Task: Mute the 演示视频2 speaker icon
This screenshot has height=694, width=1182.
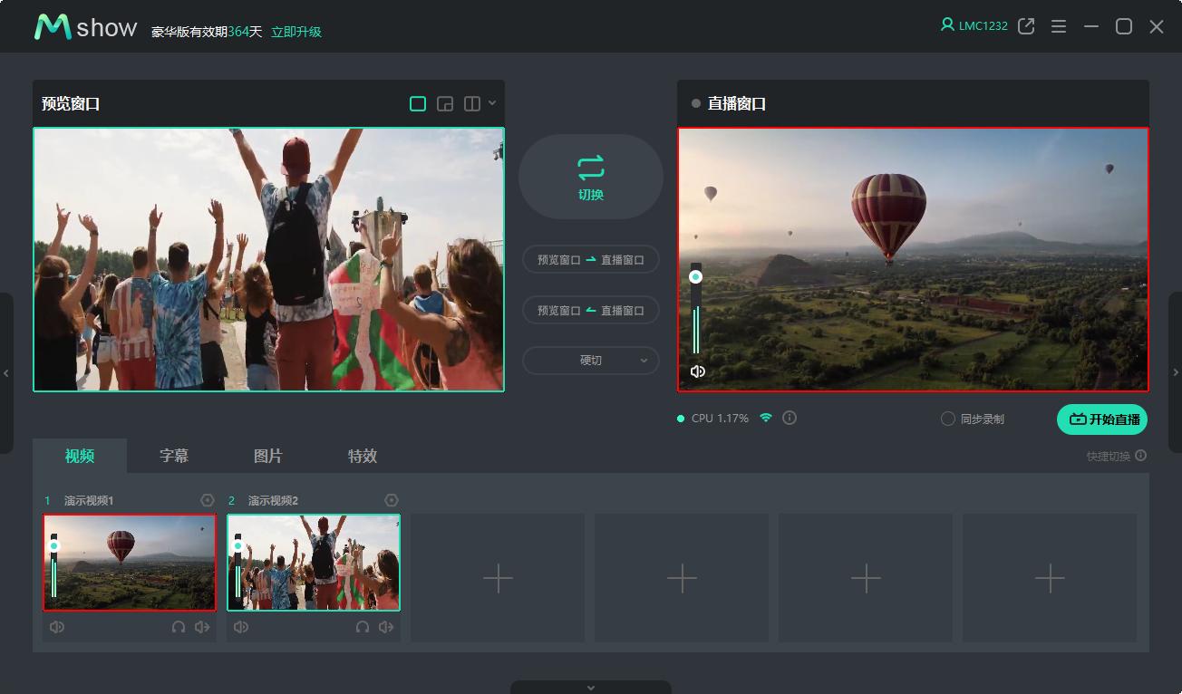Action: pos(240,627)
